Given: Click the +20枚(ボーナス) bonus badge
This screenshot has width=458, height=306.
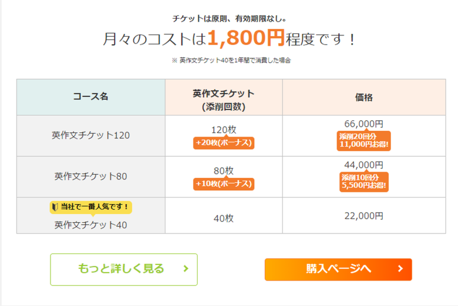Looking at the screenshot, I should [224, 143].
